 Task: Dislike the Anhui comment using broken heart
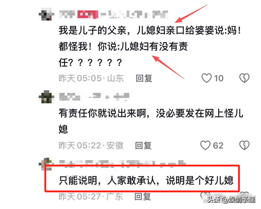[x=244, y=145]
